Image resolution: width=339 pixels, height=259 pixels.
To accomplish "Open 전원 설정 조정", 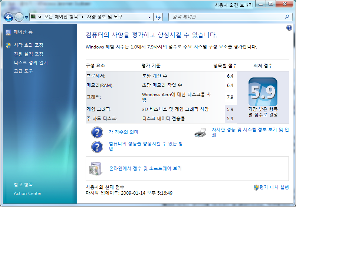I will pos(29,54).
